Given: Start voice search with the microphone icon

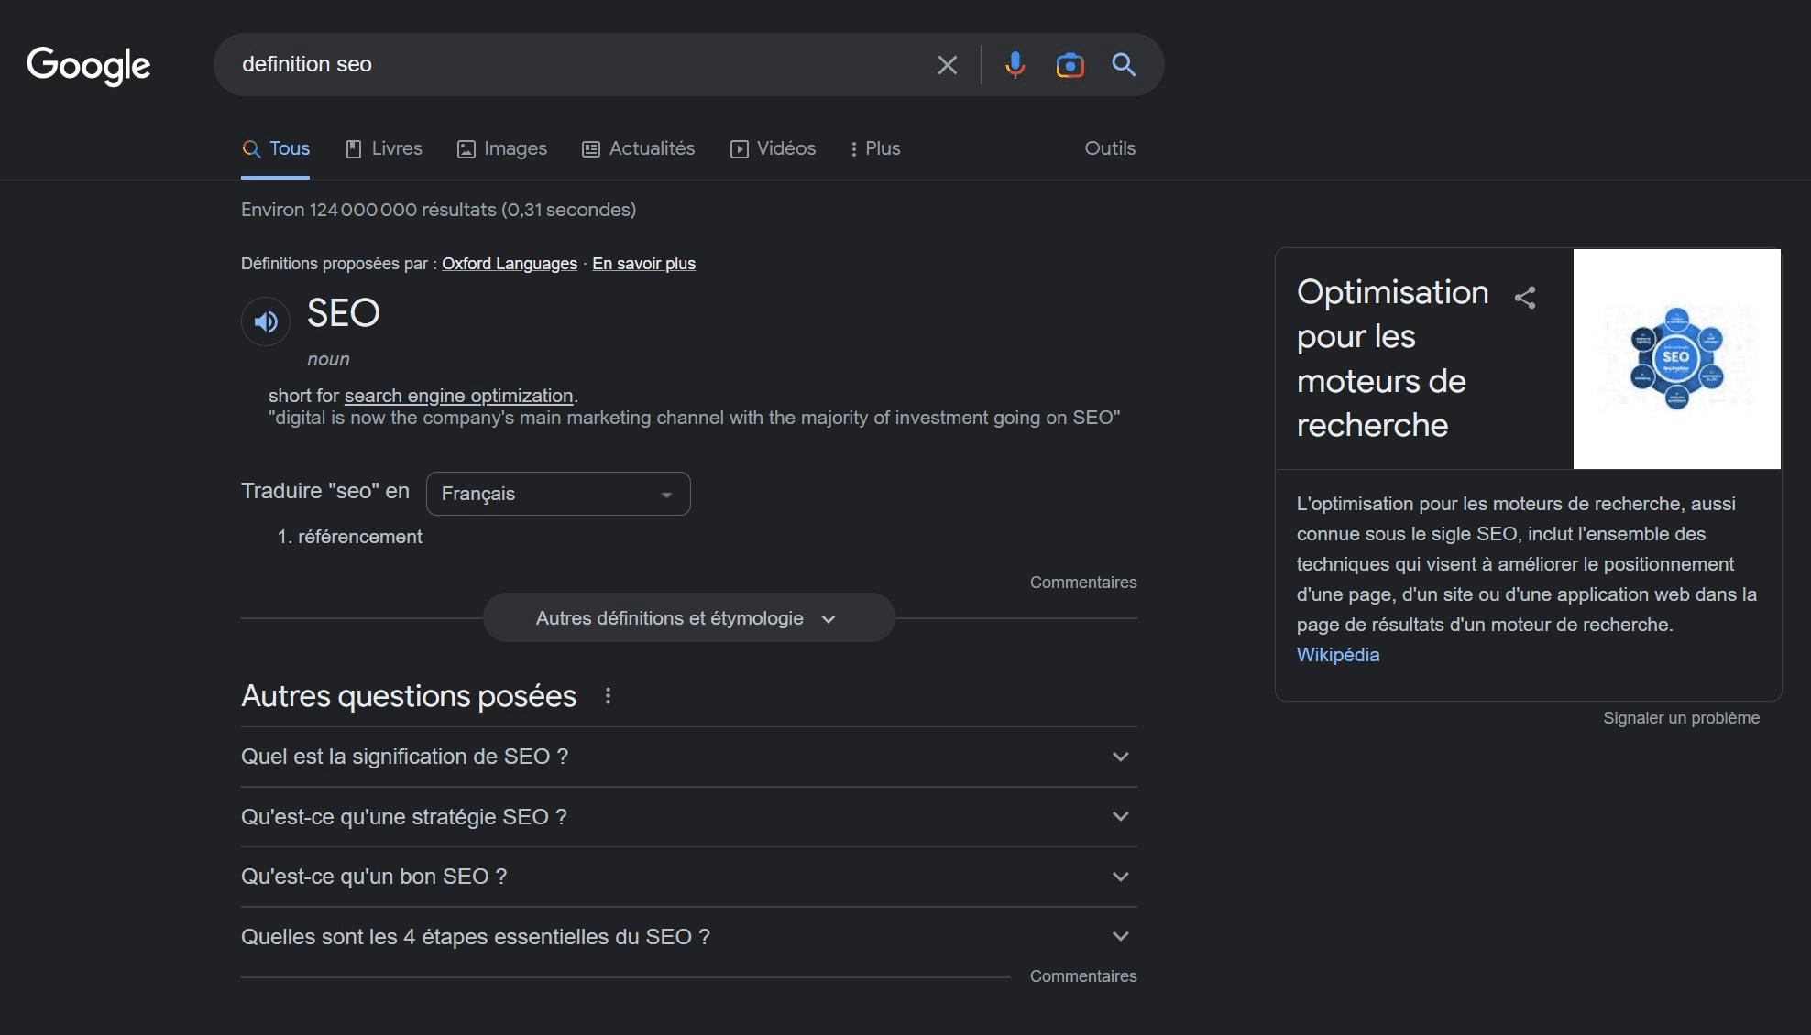Looking at the screenshot, I should (1015, 65).
